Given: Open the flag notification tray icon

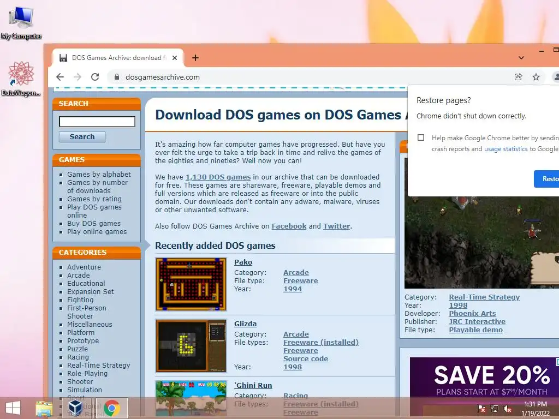Looking at the screenshot, I should [481, 408].
